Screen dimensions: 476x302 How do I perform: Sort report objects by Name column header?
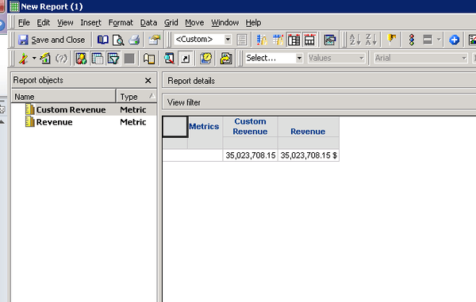tap(63, 97)
